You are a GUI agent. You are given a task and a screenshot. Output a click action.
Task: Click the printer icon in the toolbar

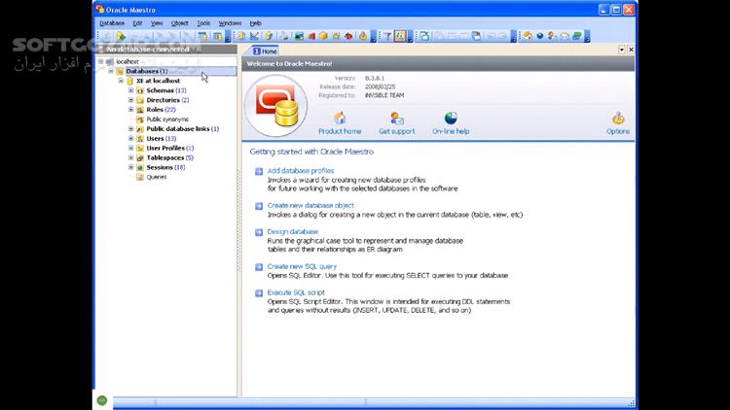pyautogui.click(x=284, y=36)
